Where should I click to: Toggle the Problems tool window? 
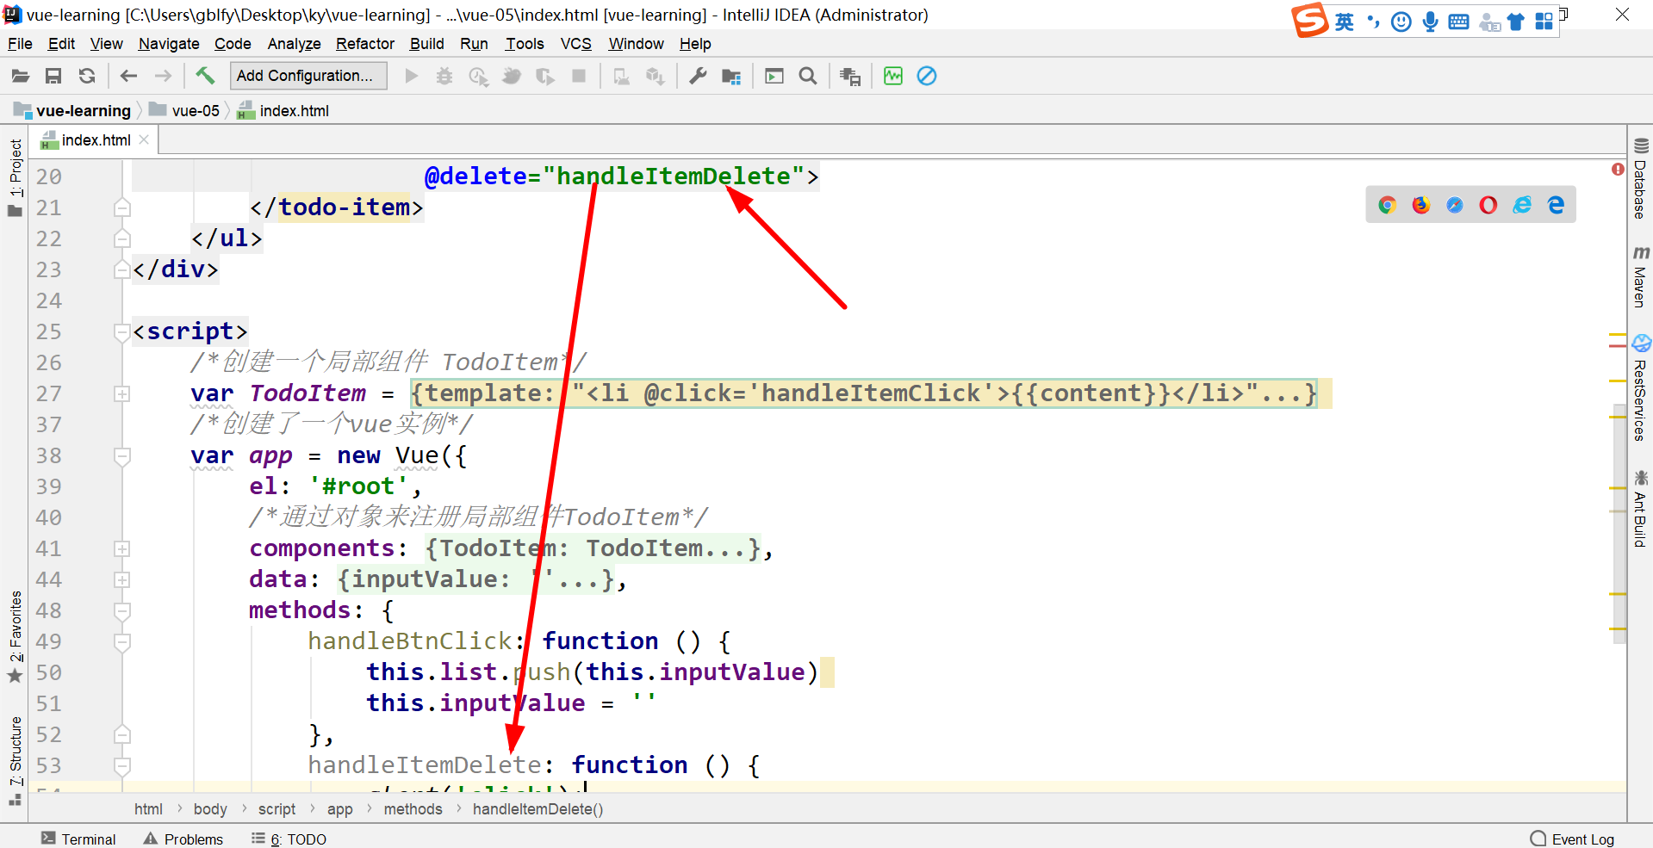click(183, 839)
